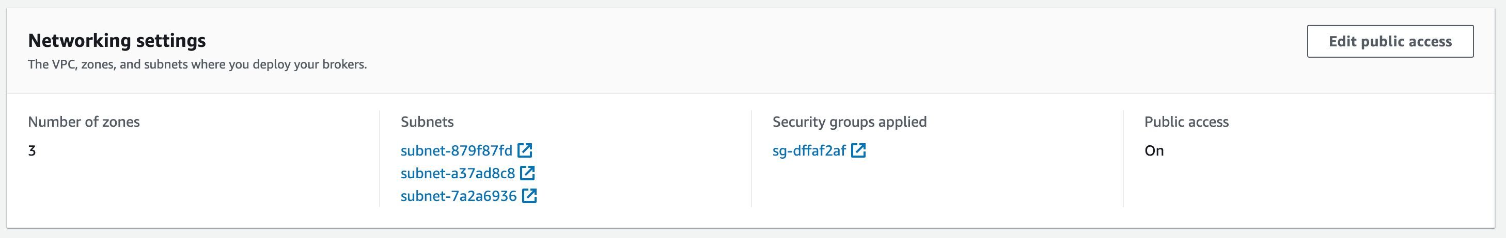
Task: Open the subnet-7a2a6936 link
Action: click(458, 196)
